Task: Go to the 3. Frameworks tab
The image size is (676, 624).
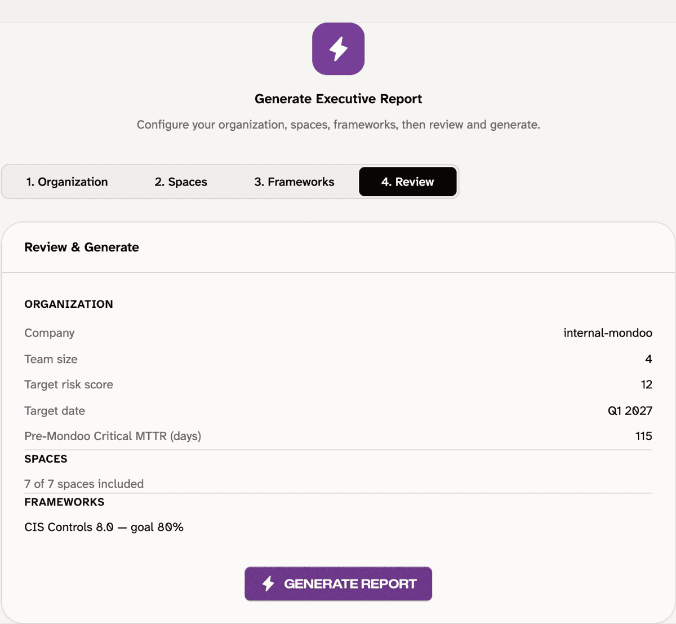Action: coord(294,182)
